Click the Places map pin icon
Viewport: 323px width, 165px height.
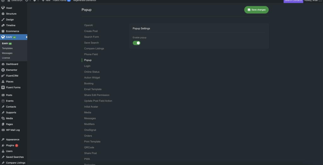[x=3, y=82]
